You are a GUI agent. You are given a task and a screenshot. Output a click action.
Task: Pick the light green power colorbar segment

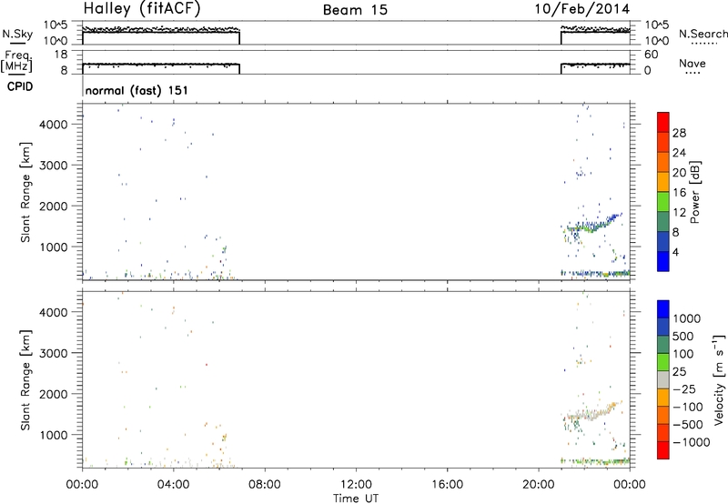663,201
